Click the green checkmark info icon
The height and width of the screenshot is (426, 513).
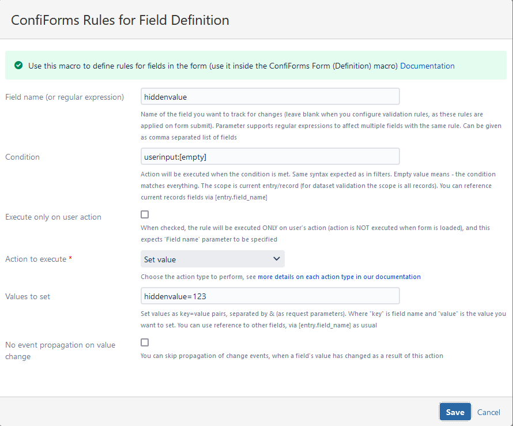click(18, 66)
